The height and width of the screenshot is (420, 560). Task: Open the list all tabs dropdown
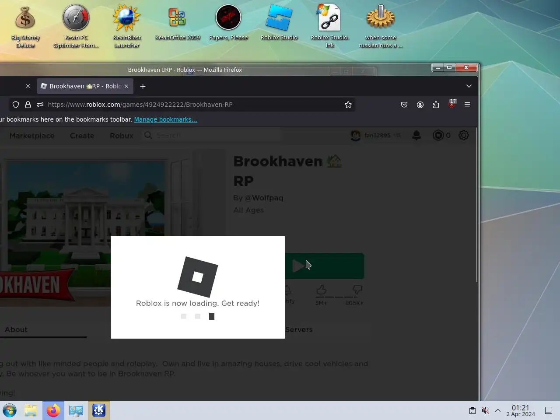coord(469,86)
